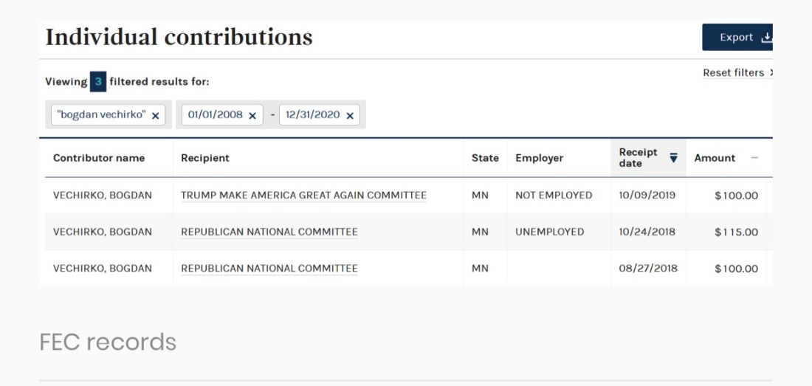The image size is (812, 386).
Task: Click the State column header
Action: [485, 158]
